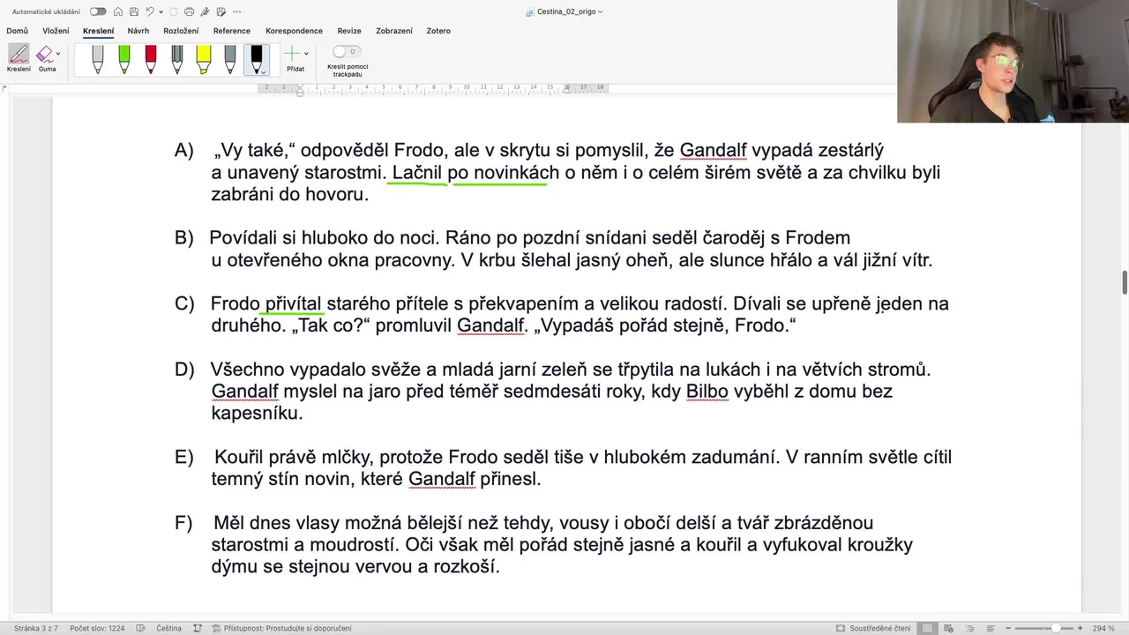Click the pen drawing icon in quick access toolbar
The width and height of the screenshot is (1129, 635).
click(x=205, y=11)
